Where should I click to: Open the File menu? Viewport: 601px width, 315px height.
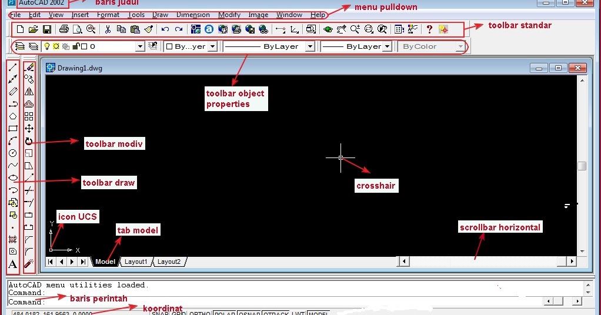pyautogui.click(x=15, y=15)
